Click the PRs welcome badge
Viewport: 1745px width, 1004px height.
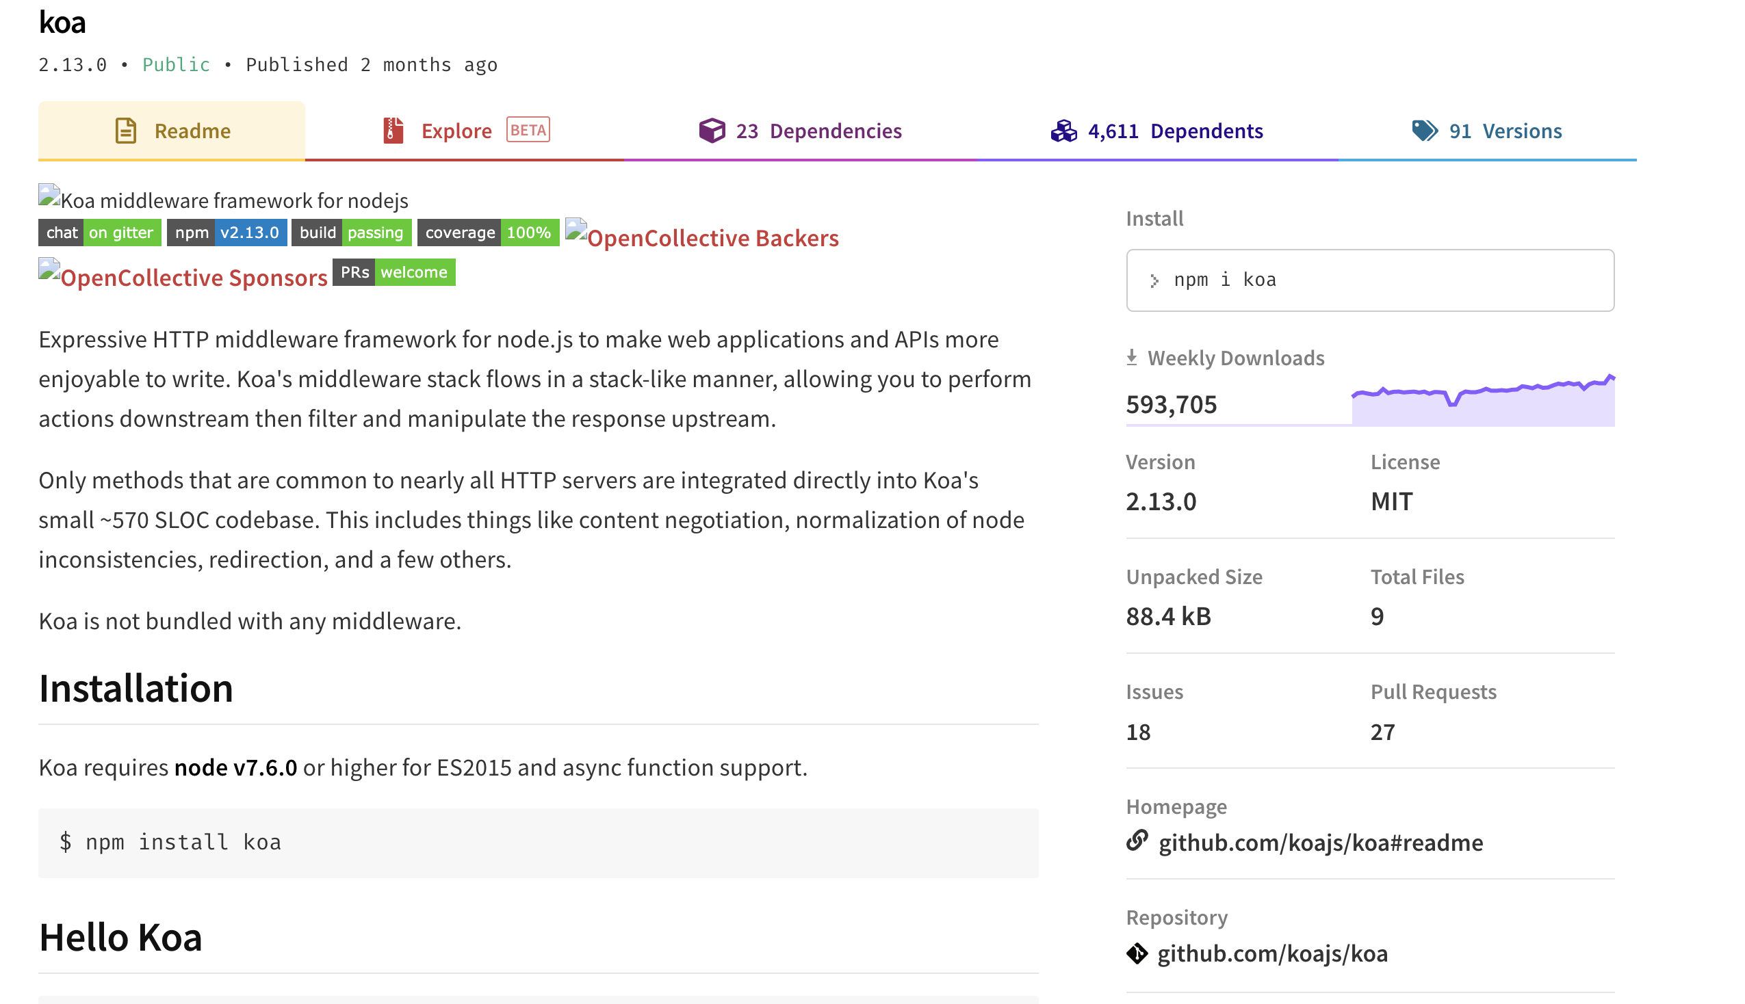point(394,272)
